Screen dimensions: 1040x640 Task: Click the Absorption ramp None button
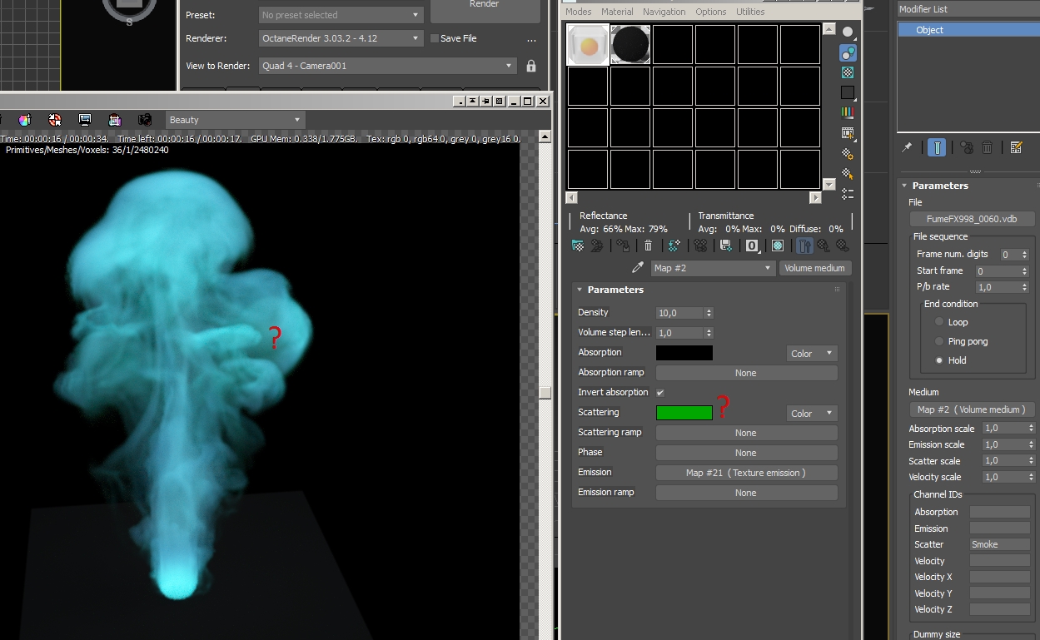tap(746, 373)
